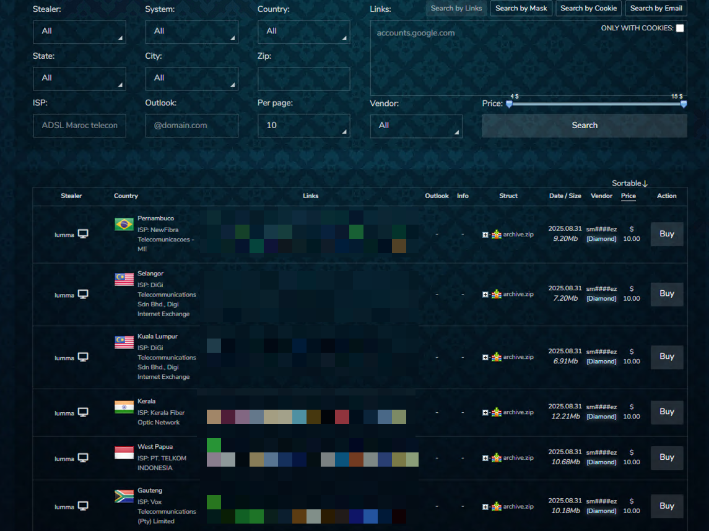Focus the Outlook domain input field
The image size is (709, 531).
tap(192, 126)
